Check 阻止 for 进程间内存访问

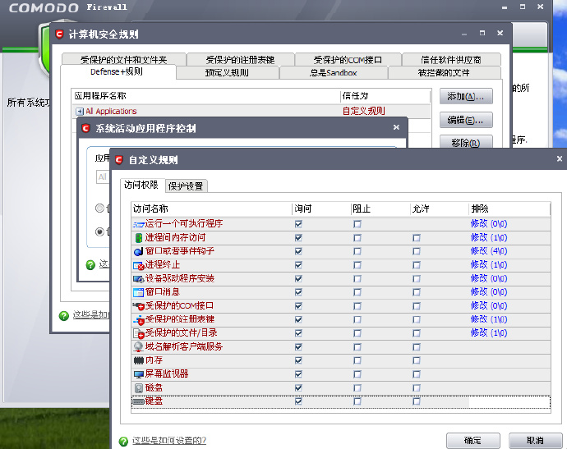[x=357, y=238]
